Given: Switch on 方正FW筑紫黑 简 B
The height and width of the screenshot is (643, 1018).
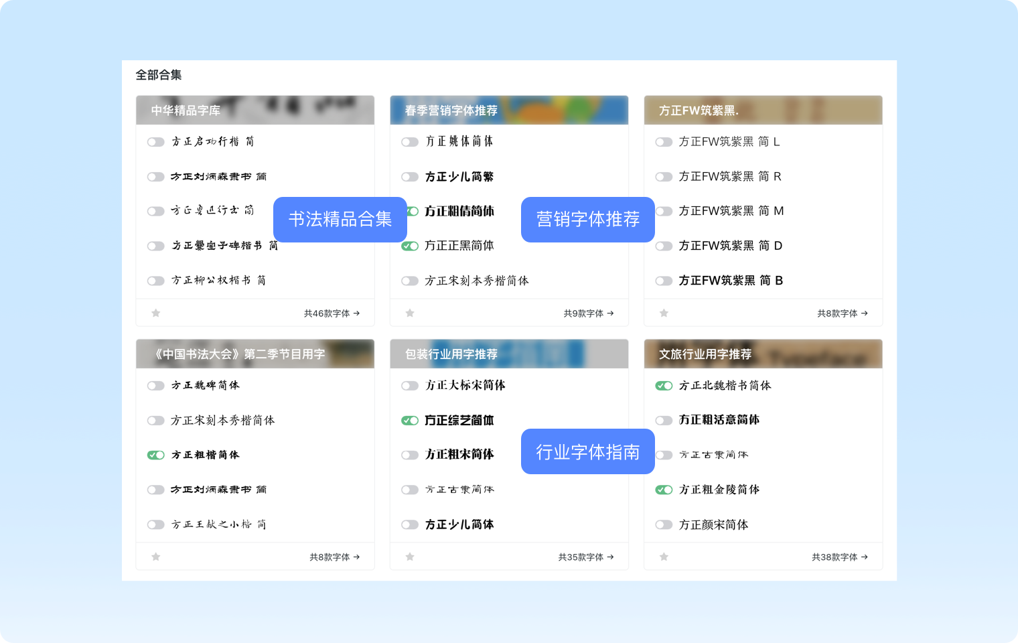Looking at the screenshot, I should click(x=664, y=281).
